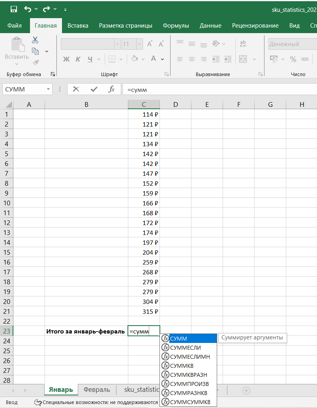This screenshot has height=408, width=317.
Task: Toggle underline formatting (Ч)
Action: 90,59
